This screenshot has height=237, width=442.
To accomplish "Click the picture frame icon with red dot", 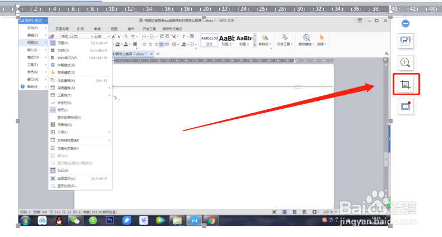I will pos(406,106).
